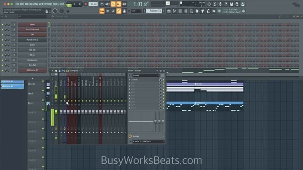The image size is (303, 170).
Task: Select the Toxic Biohazard channel button
Action: 32,29
